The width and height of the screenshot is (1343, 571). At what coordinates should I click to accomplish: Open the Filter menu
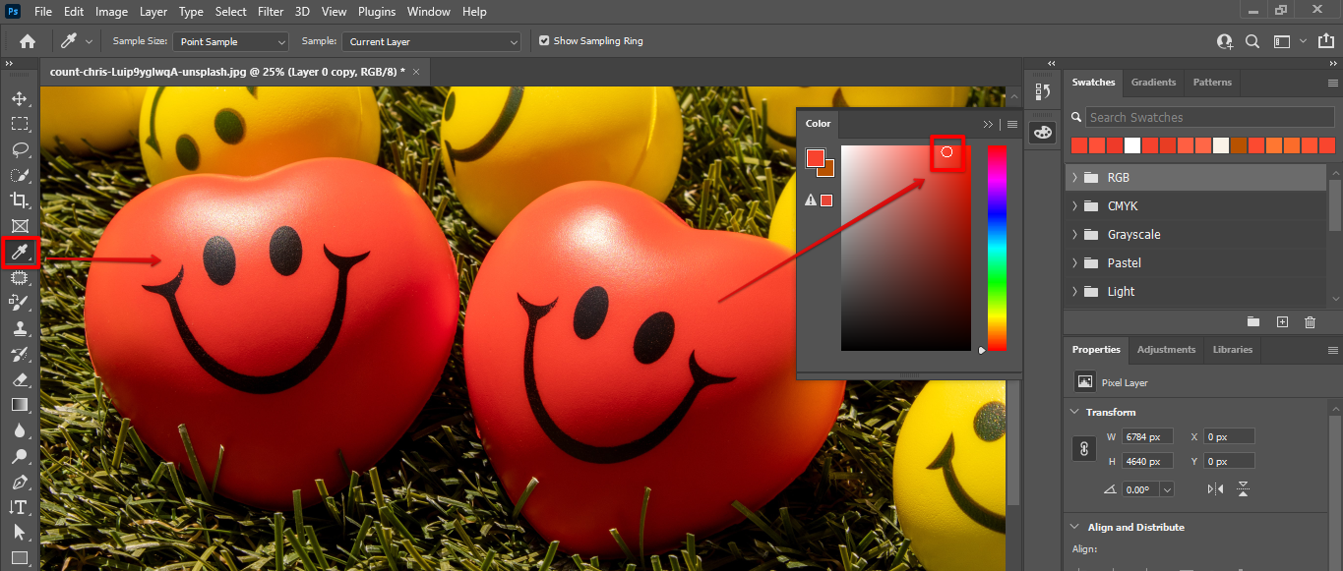tap(270, 12)
